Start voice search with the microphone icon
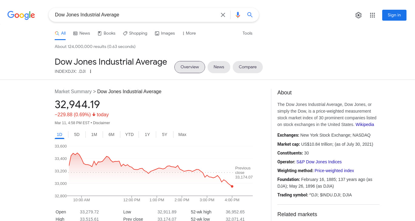The width and height of the screenshot is (415, 221). (238, 15)
